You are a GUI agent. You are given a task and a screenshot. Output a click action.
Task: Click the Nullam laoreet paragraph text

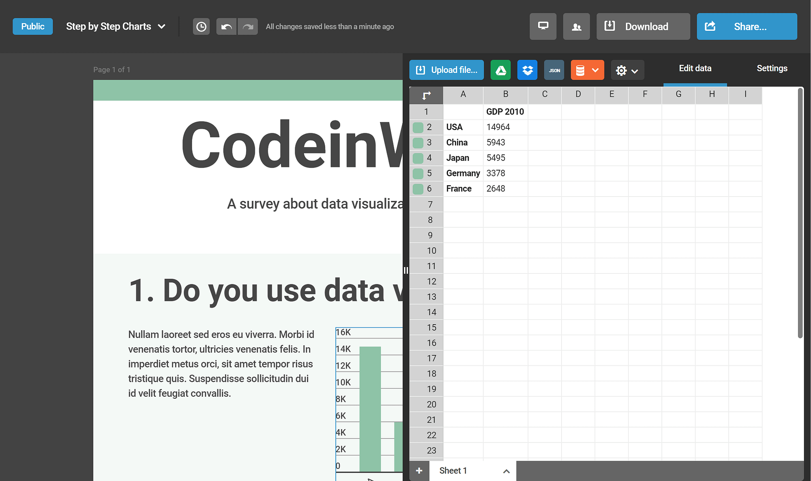pyautogui.click(x=221, y=364)
